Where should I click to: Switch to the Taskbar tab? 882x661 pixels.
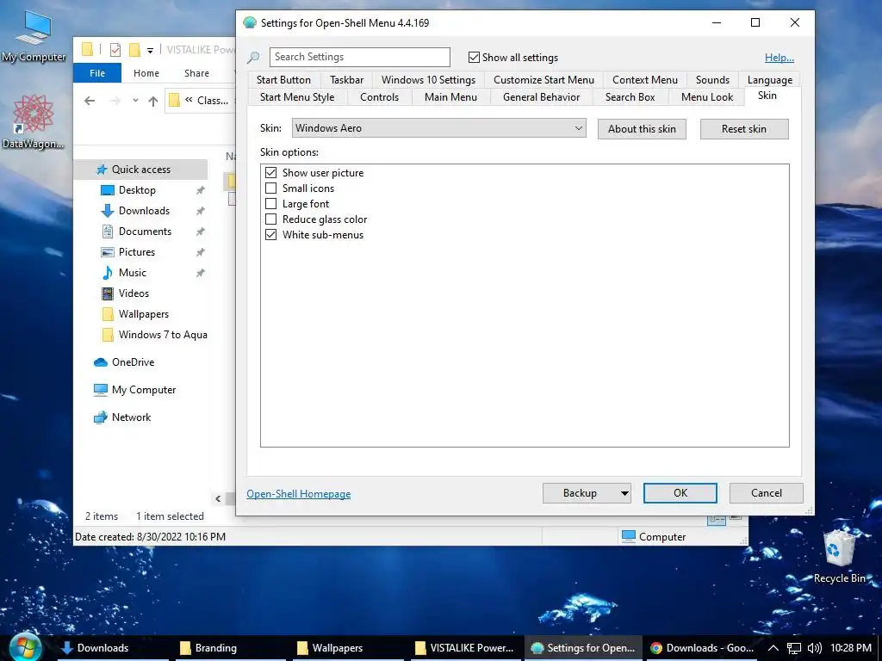[346, 80]
